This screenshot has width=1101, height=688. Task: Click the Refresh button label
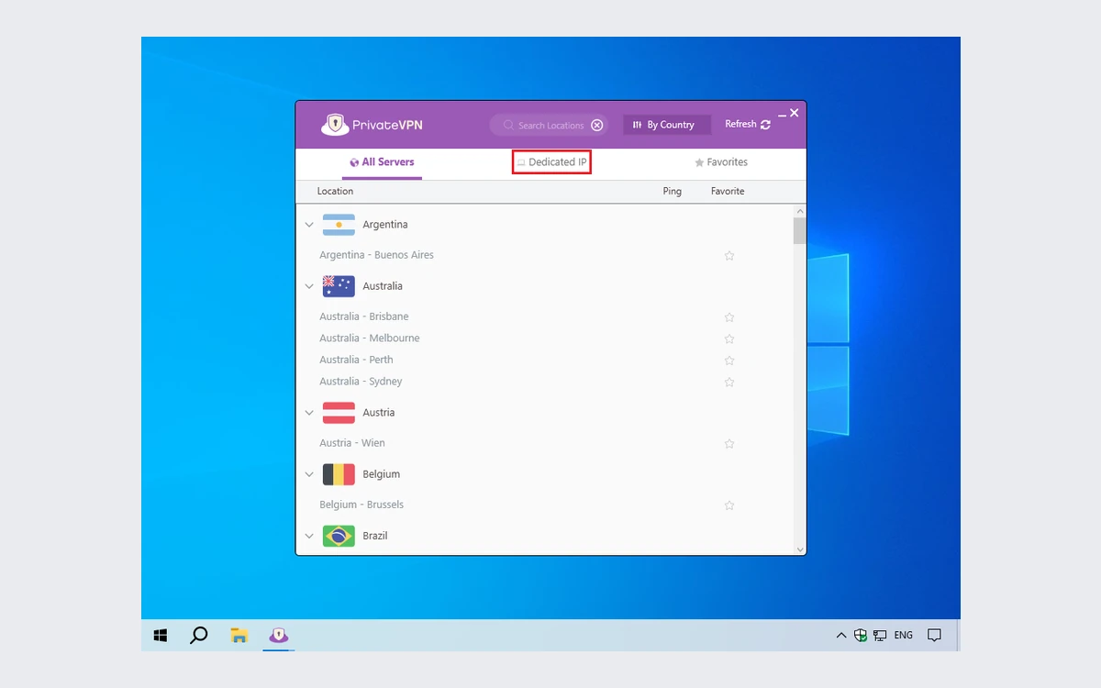click(x=740, y=124)
